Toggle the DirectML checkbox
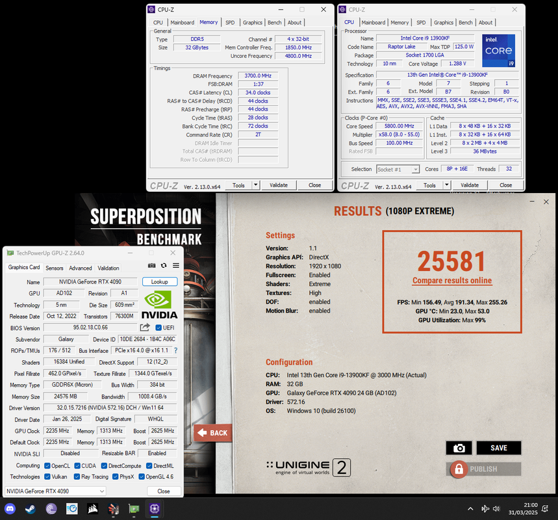This screenshot has width=558, height=520. pos(149,466)
